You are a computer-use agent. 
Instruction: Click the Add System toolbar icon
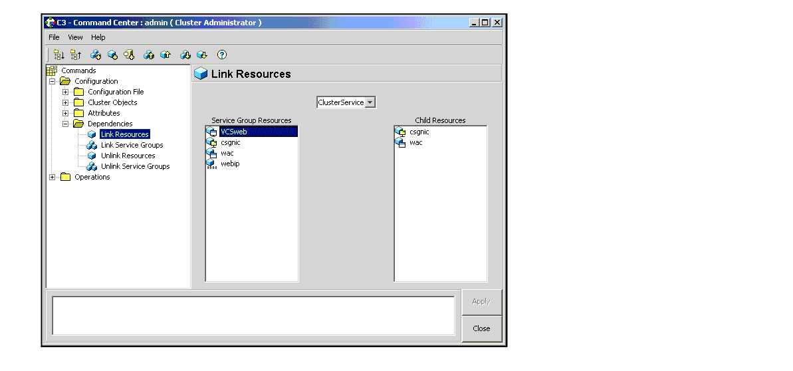(x=129, y=55)
